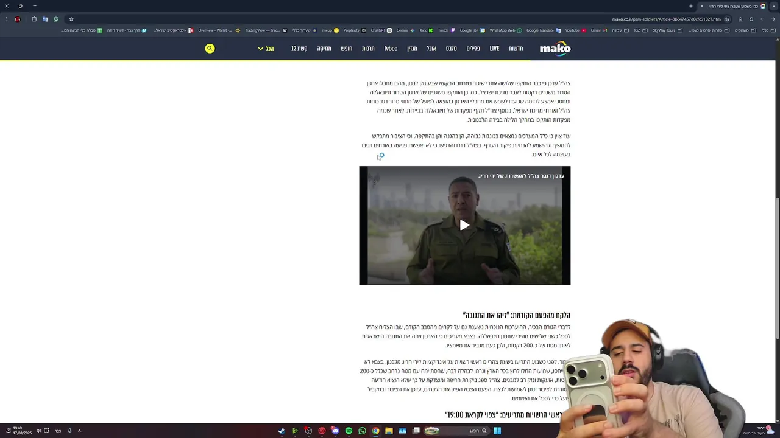Viewport: 780px width, 438px height.
Task: Open the Google Translate extension icon
Action: pyautogui.click(x=45, y=19)
